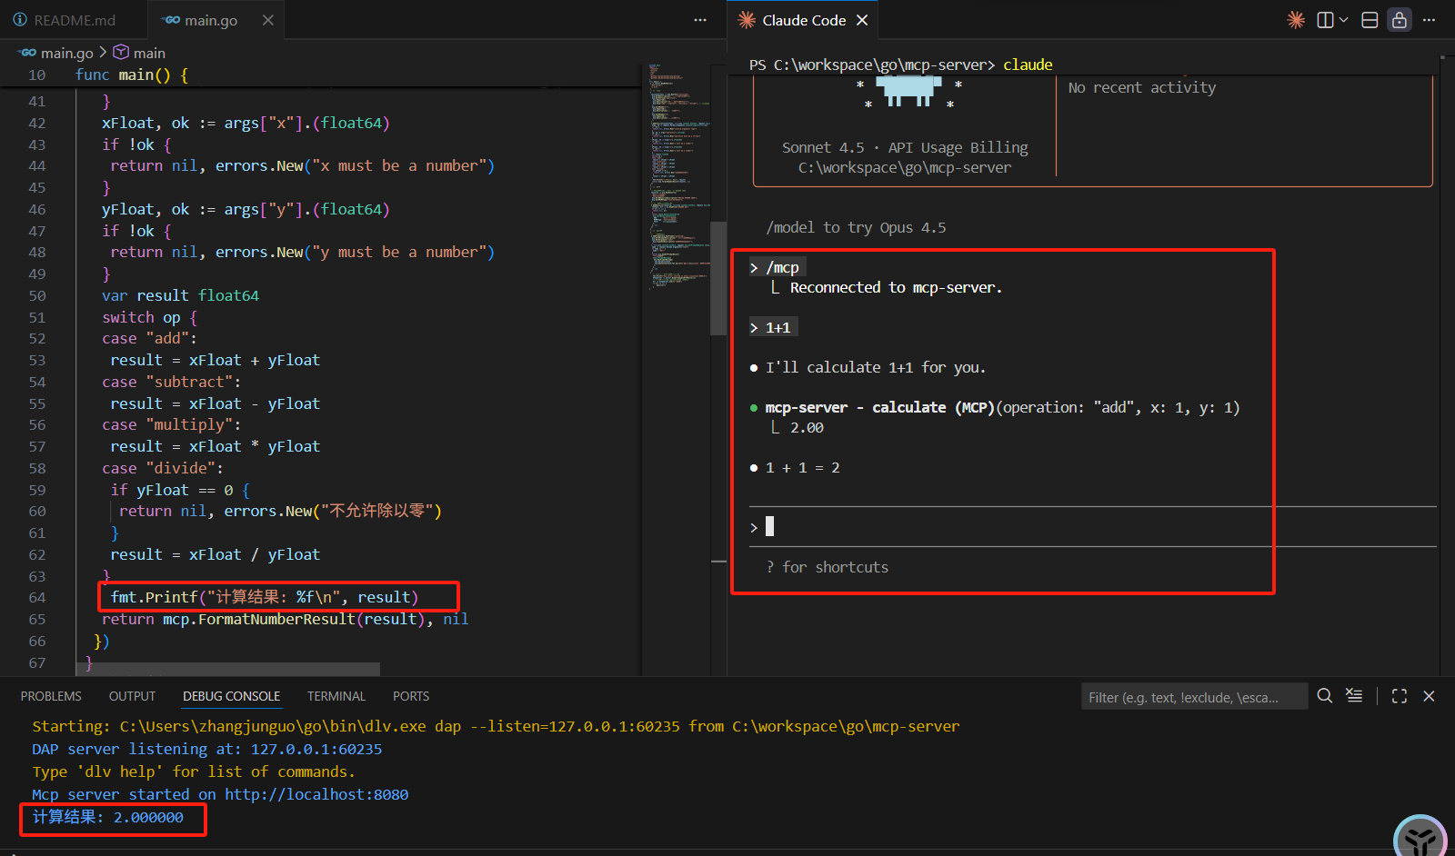Click 'Sonnet 4.5 · API Usage Billing' text
This screenshot has width=1455, height=856.
pos(905,147)
